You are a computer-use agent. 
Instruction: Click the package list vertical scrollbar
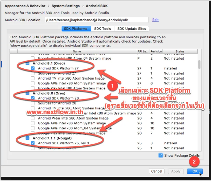click(x=199, y=64)
